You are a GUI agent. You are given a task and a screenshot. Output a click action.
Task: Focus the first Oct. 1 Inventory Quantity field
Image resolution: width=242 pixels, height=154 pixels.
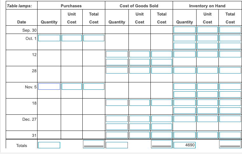click(x=184, y=38)
